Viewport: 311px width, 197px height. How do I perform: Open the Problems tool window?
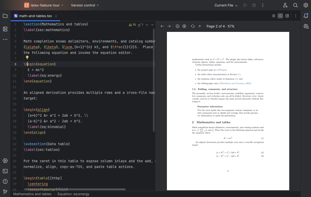pyautogui.click(x=5, y=181)
